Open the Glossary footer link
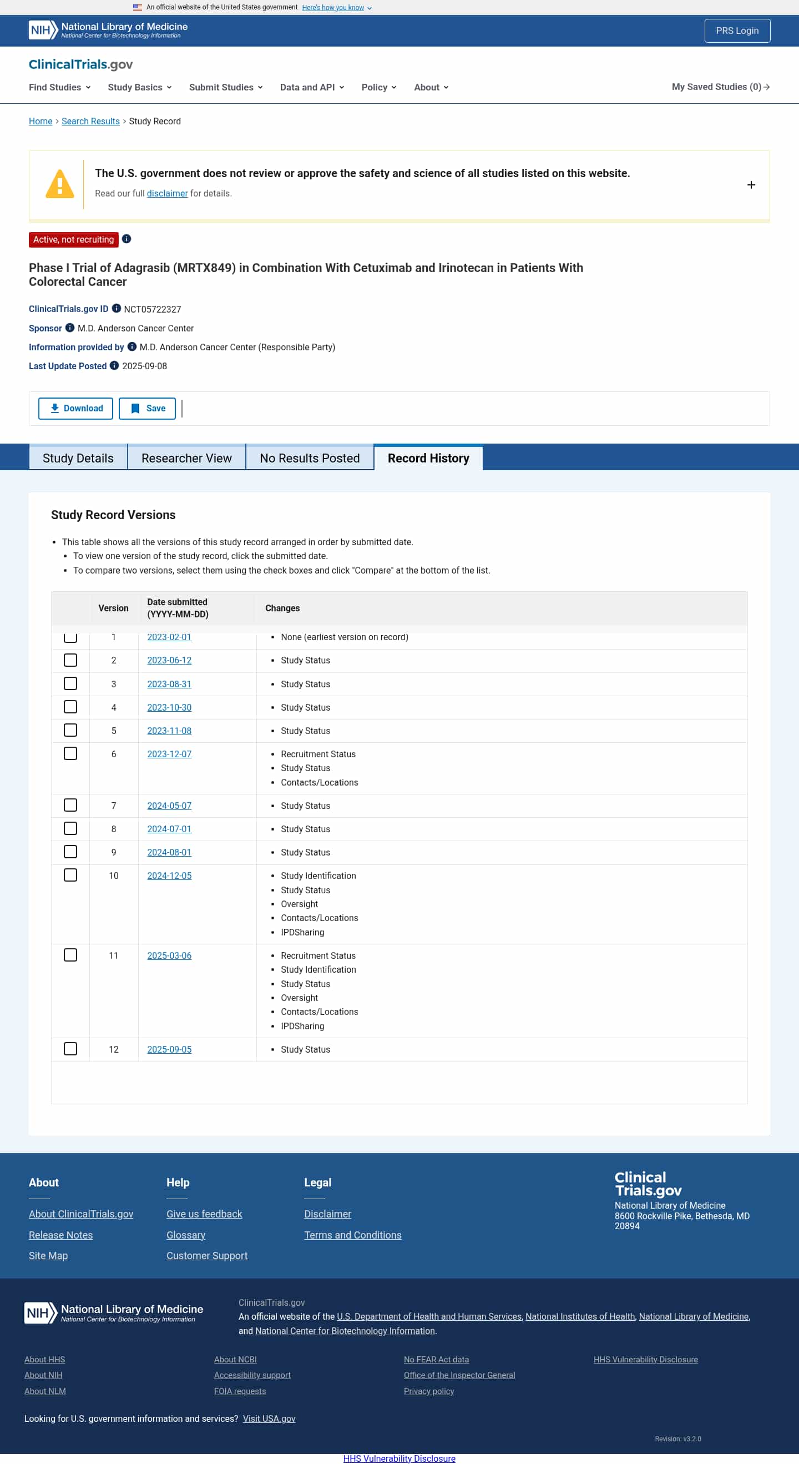The width and height of the screenshot is (799, 1464). [186, 1235]
